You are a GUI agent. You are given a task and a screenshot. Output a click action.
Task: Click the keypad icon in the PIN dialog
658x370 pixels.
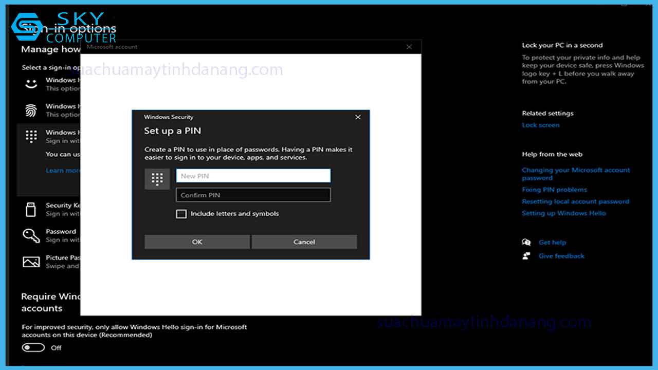coord(157,178)
